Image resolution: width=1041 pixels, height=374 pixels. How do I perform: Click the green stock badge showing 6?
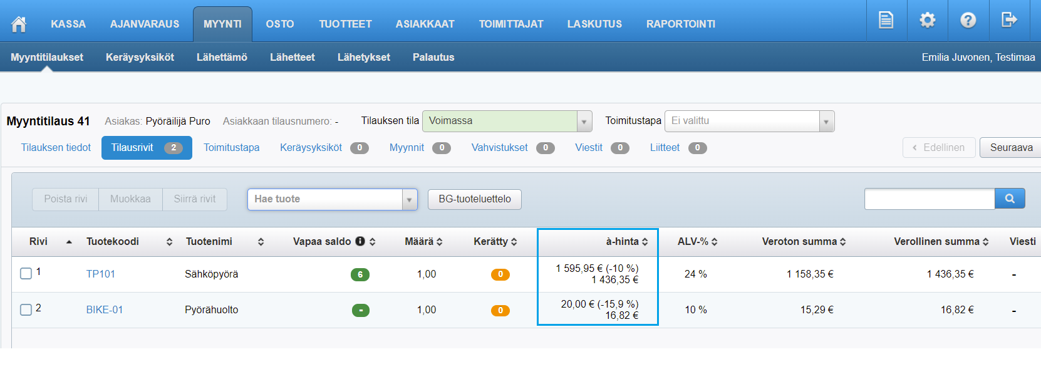(360, 274)
